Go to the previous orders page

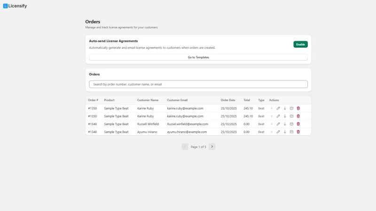click(185, 147)
